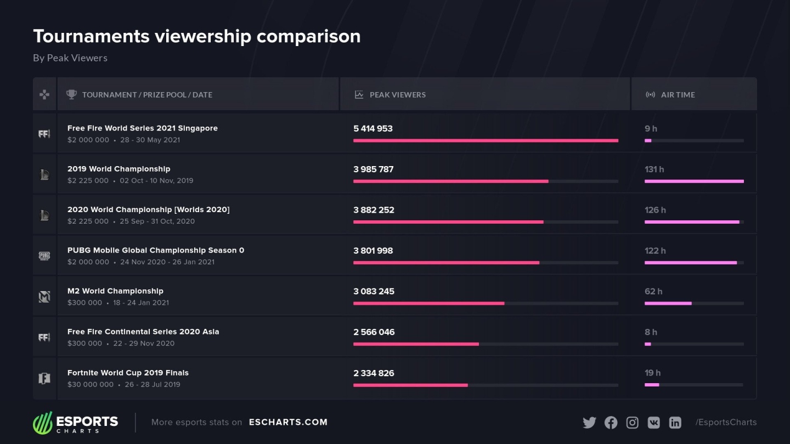Click the Fortnite World Cup peak viewers bar
Image resolution: width=790 pixels, height=444 pixels.
(x=410, y=385)
